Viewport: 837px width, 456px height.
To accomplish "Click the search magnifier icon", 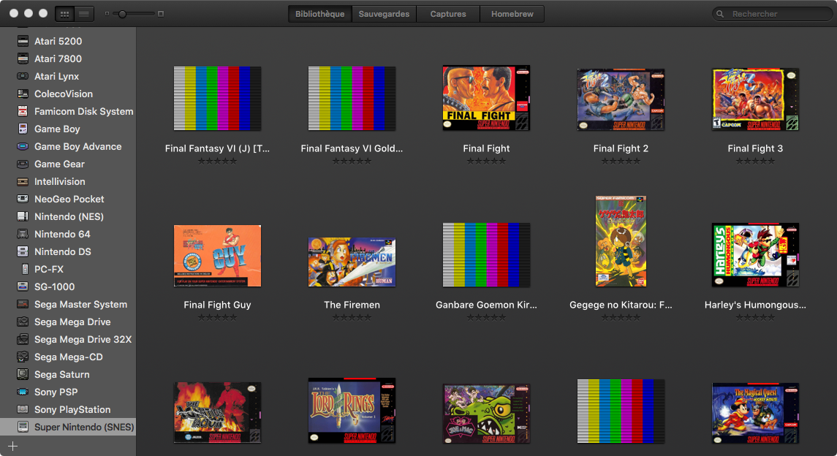I will click(x=720, y=14).
